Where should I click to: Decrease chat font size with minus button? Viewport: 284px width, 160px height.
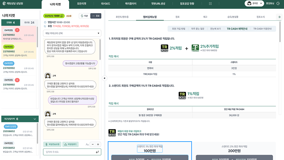(93, 144)
